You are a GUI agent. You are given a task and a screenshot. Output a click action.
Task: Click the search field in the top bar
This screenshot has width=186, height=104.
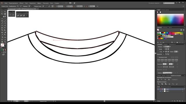click(169, 3)
